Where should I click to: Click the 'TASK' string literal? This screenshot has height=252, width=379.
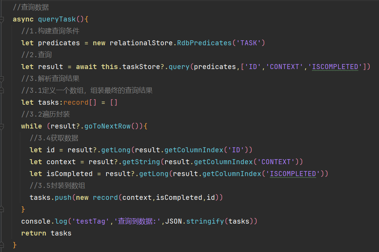pos(248,43)
